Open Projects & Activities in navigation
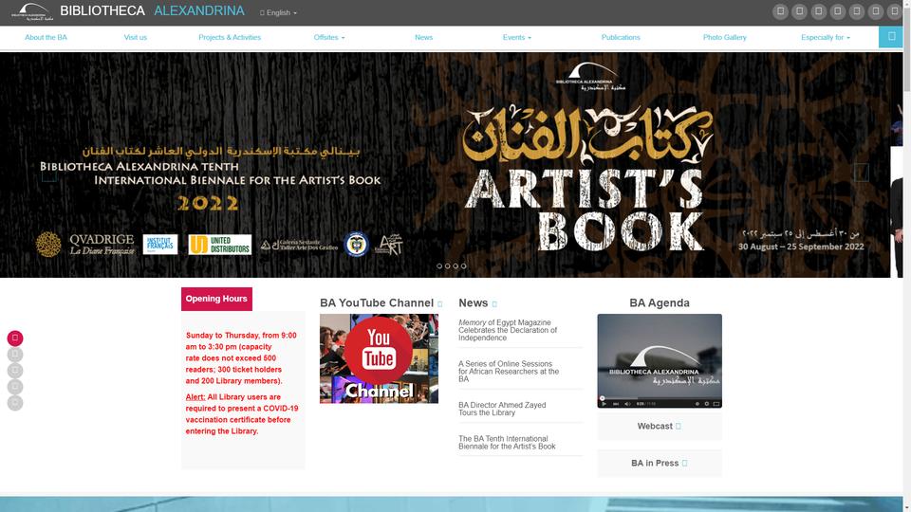The height and width of the screenshot is (512, 911). tap(230, 37)
